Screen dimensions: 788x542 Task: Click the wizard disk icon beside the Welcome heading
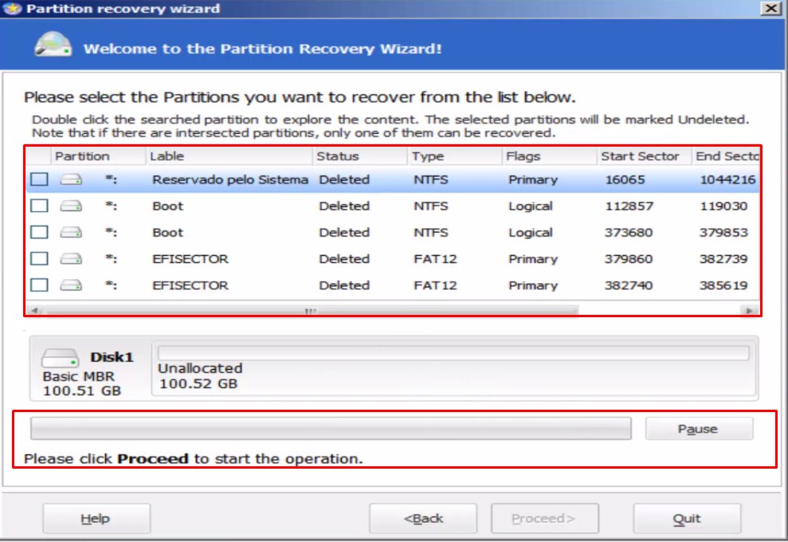point(53,45)
